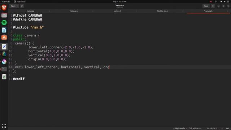Open Terminal from the dock
Screen dimensions: 231x130
coord(4,69)
